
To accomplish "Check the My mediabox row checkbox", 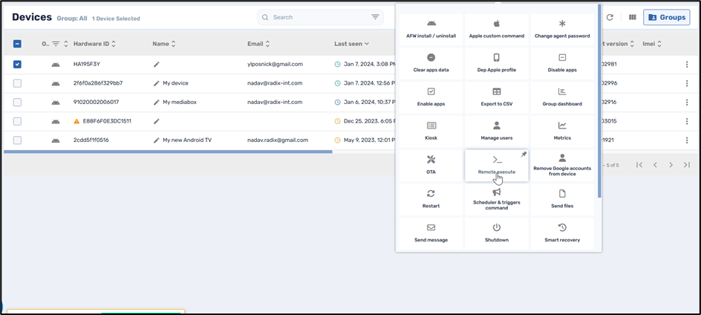I will tap(17, 102).
